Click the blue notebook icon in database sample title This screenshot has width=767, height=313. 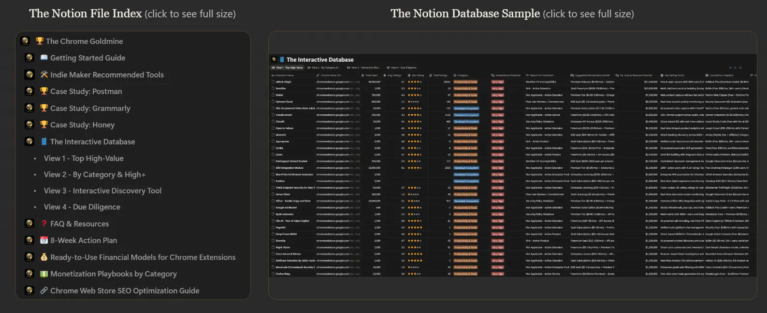click(x=282, y=59)
